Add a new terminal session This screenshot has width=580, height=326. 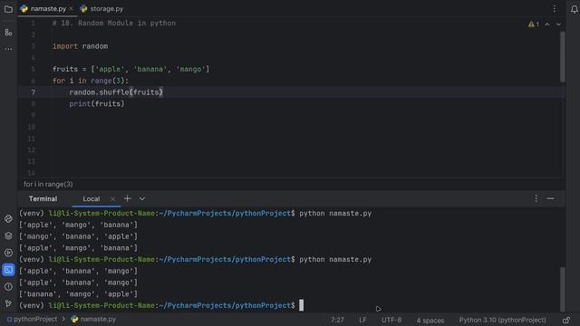[x=127, y=199]
